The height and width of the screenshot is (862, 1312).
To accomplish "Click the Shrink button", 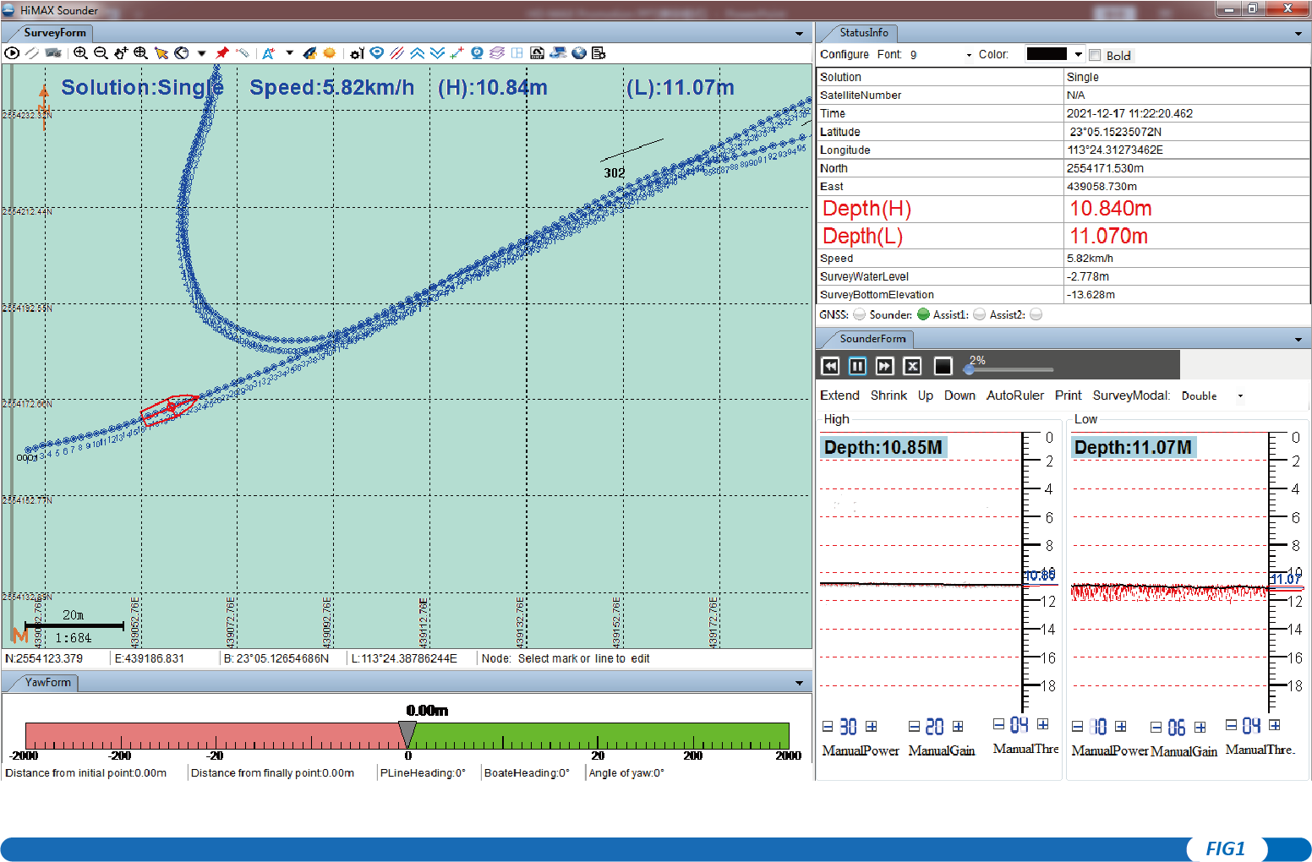I will point(888,396).
